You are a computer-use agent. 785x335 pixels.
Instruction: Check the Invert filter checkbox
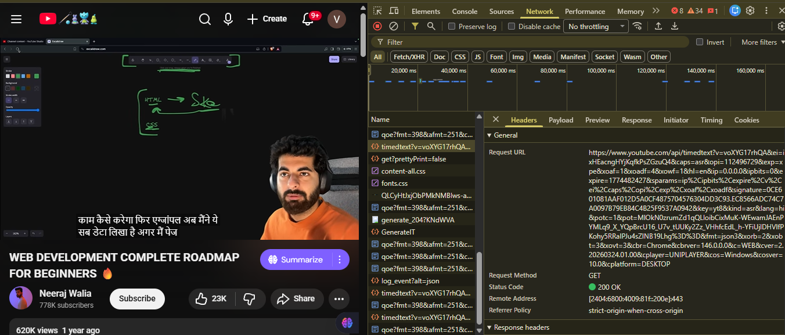point(700,42)
